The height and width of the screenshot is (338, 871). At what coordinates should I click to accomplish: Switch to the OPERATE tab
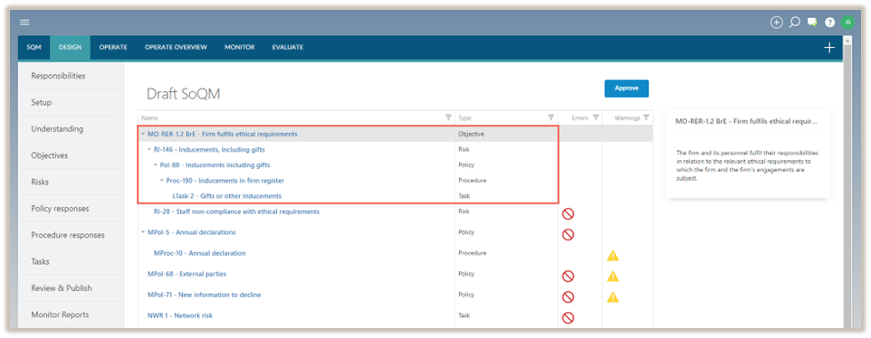coord(113,48)
